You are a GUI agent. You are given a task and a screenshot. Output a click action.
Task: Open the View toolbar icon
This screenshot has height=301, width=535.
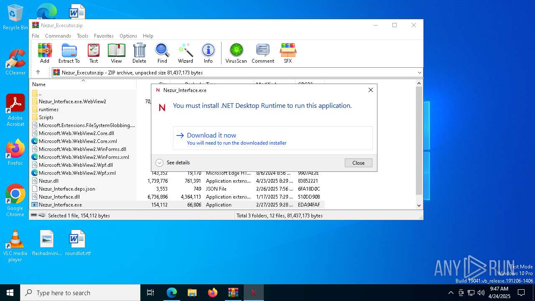click(x=116, y=53)
